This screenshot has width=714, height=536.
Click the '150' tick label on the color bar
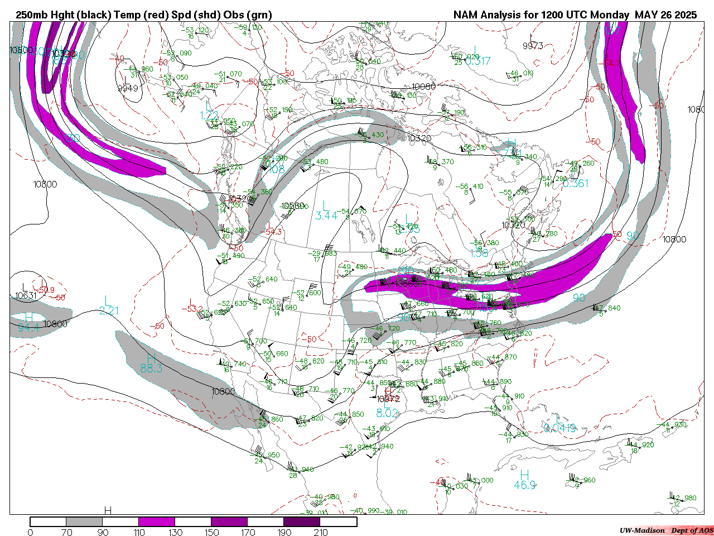[211, 532]
